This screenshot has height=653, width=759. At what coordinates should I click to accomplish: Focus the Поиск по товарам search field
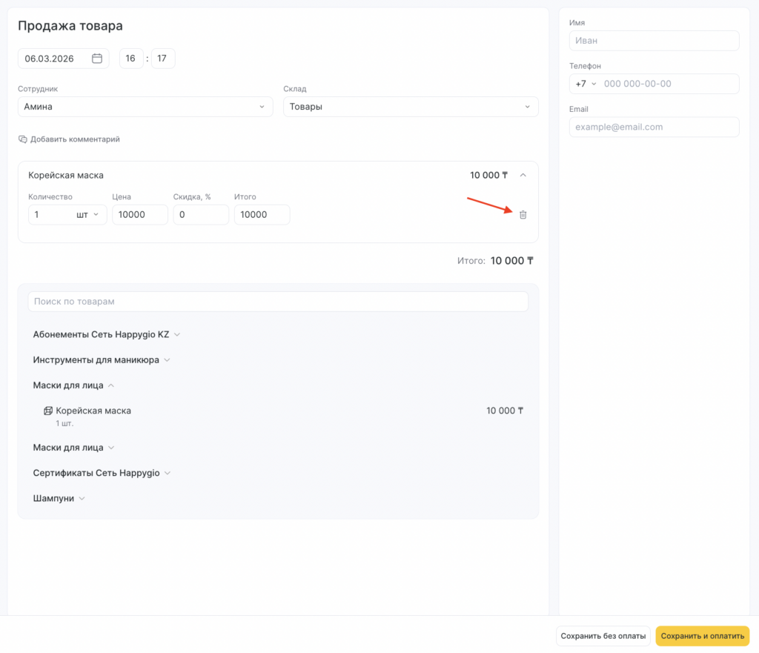(278, 302)
